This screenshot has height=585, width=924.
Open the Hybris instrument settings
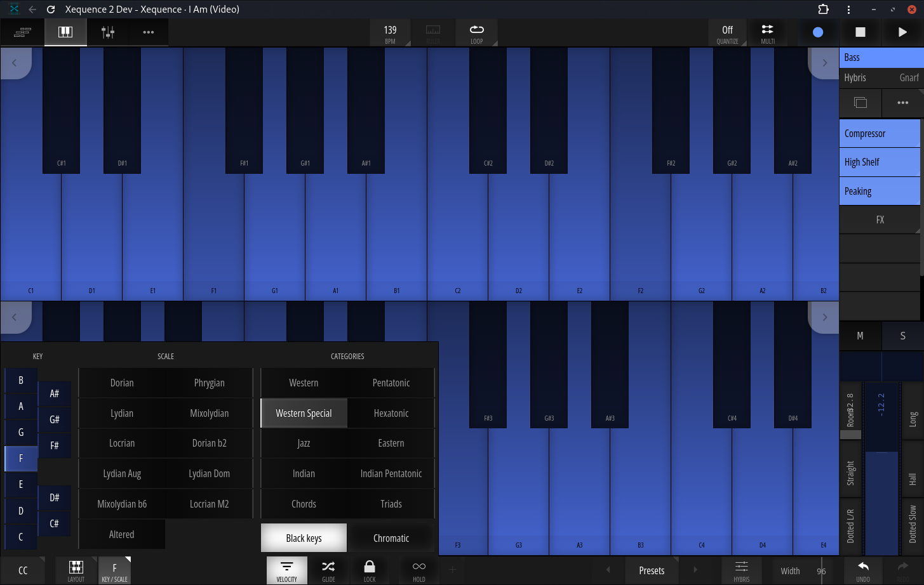click(742, 570)
